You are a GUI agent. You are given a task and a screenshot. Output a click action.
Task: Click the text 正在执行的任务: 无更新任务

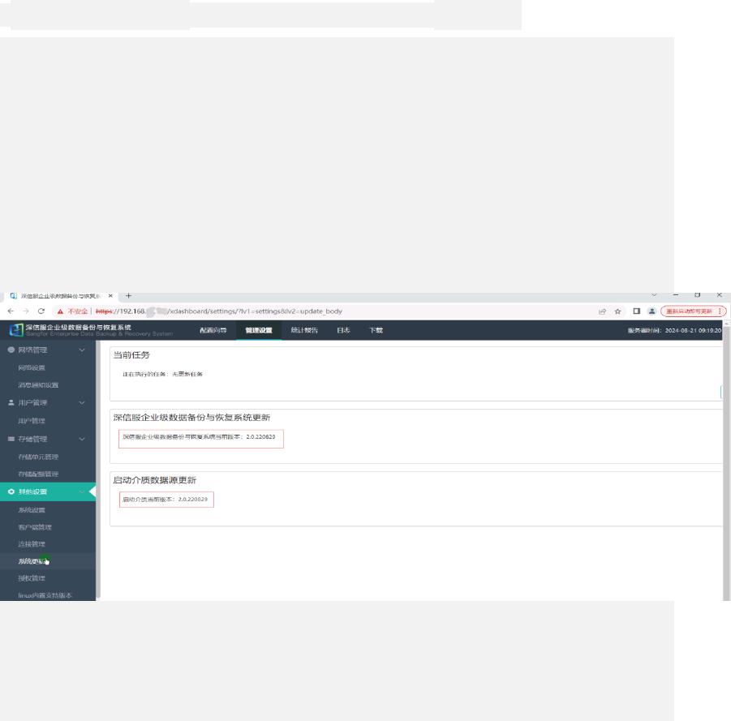[x=162, y=374]
